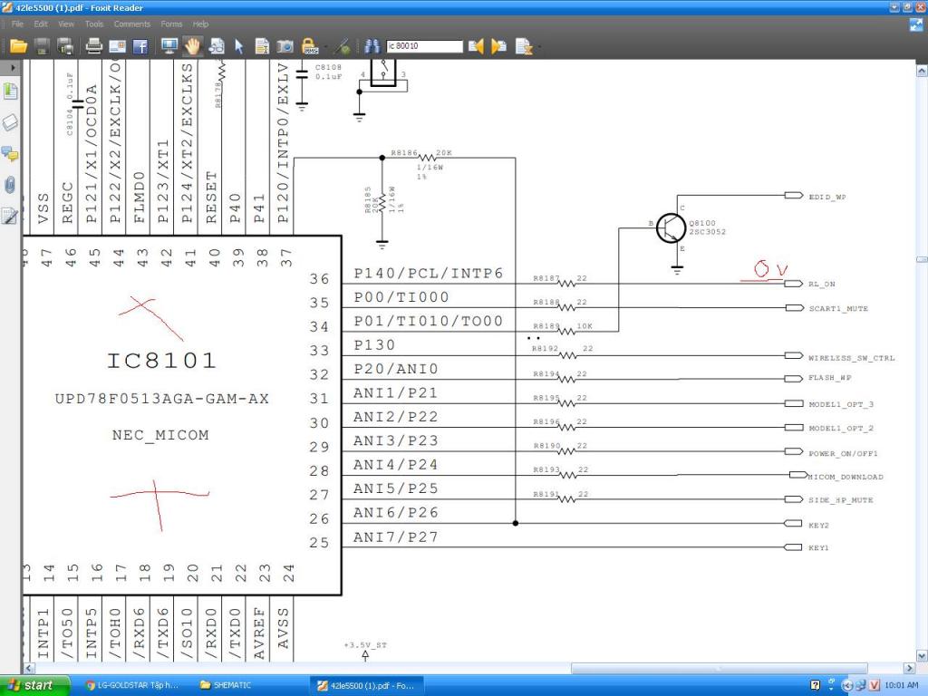Expand the find options dropdown
This screenshot has width=928, height=696.
point(540,47)
